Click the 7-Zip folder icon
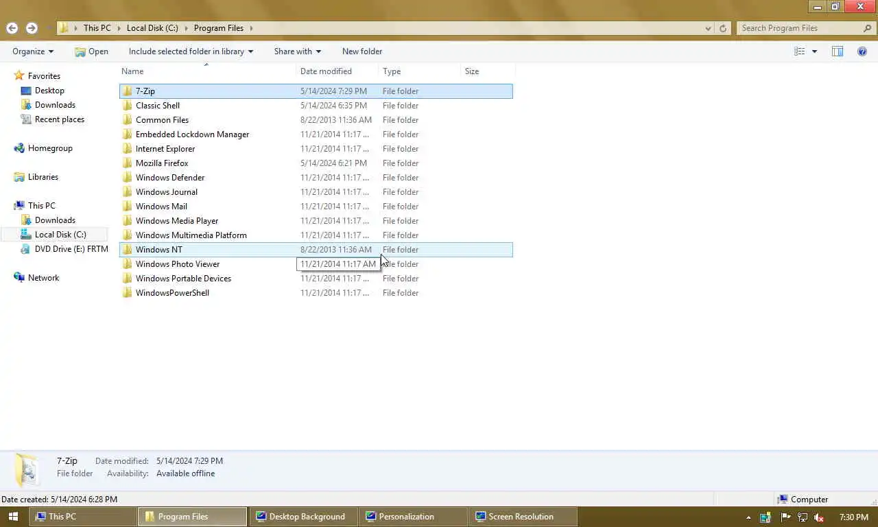The width and height of the screenshot is (878, 527). click(x=127, y=91)
